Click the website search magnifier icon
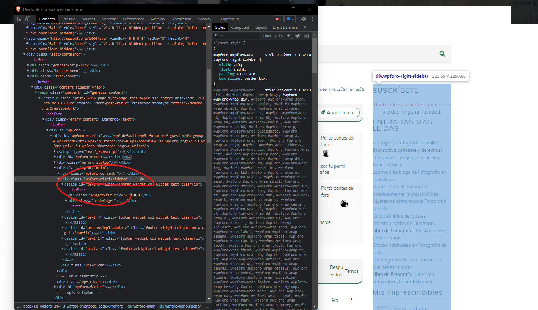This screenshot has height=310, width=538. [442, 54]
